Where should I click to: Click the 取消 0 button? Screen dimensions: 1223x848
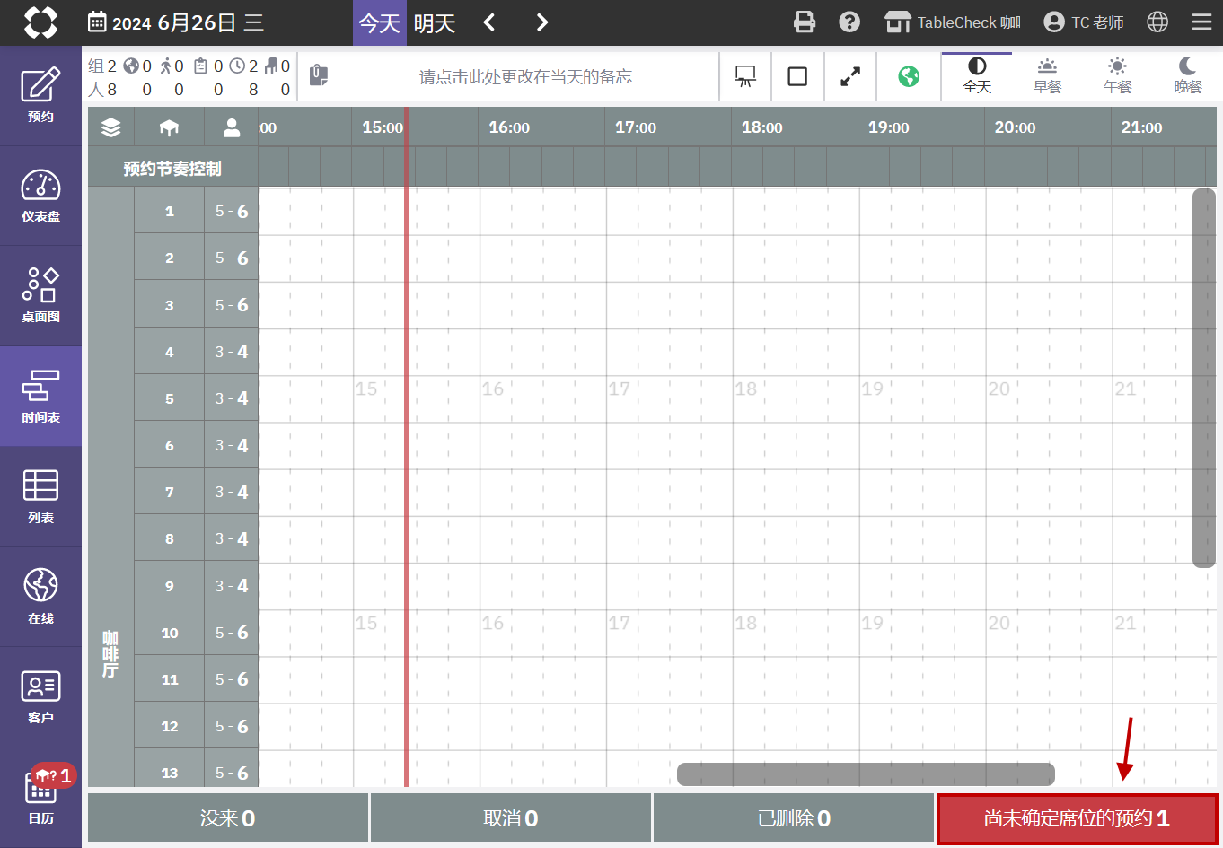pos(511,818)
